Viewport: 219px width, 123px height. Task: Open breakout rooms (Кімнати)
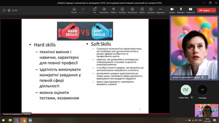point(142,10)
